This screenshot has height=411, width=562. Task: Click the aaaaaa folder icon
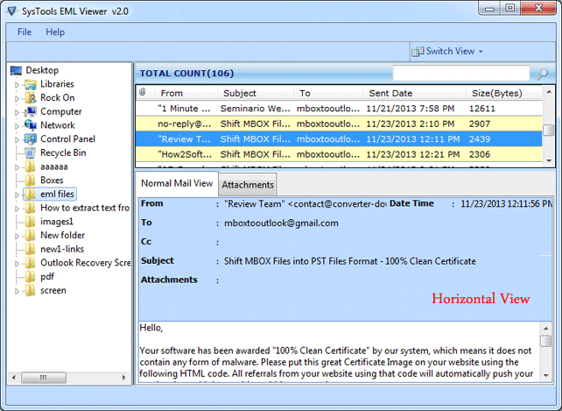click(31, 167)
